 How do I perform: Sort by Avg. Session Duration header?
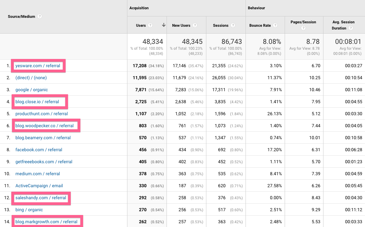[343, 25]
